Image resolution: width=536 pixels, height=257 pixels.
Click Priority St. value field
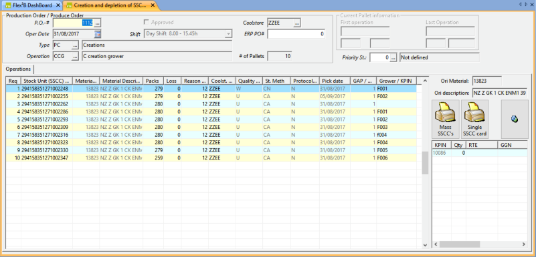380,57
